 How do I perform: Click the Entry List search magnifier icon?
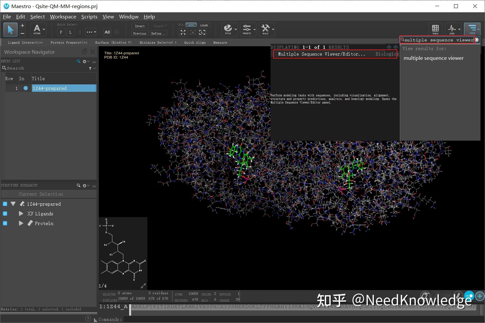78,61
